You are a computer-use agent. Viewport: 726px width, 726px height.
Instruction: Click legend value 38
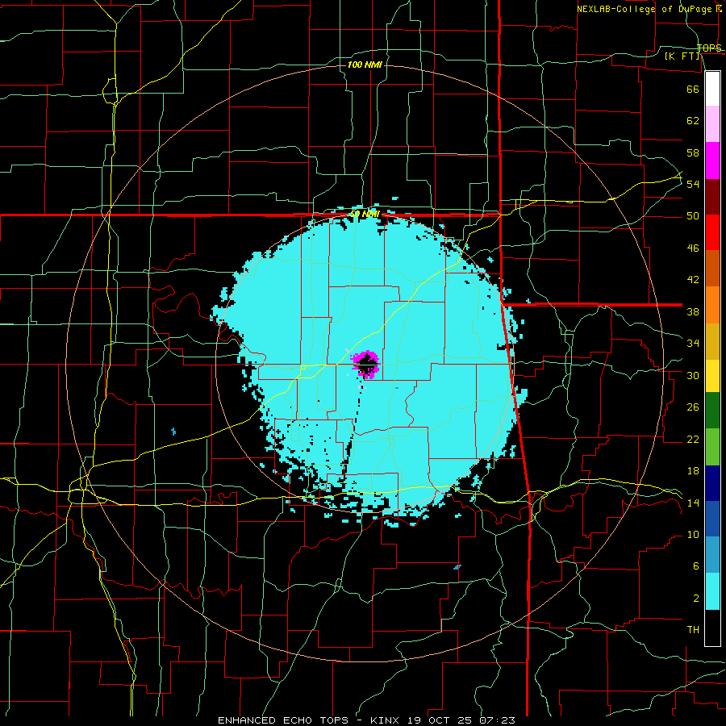[693, 311]
